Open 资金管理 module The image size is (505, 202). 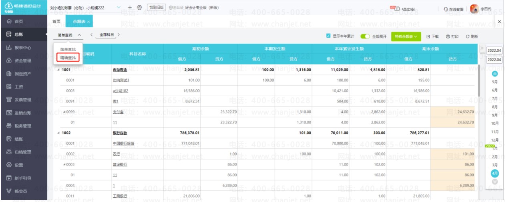[x=24, y=61]
